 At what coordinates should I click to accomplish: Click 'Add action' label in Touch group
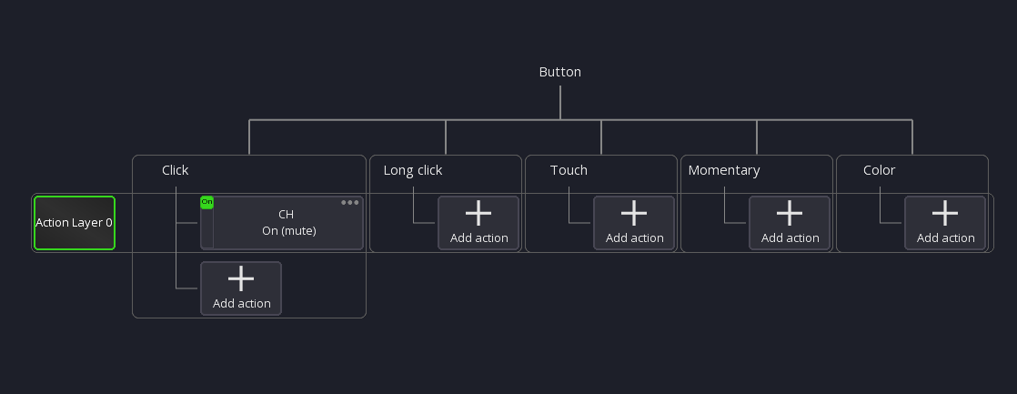pos(634,238)
